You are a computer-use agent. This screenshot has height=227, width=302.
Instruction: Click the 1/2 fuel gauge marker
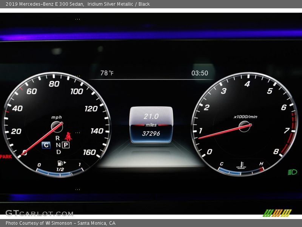click(60, 169)
